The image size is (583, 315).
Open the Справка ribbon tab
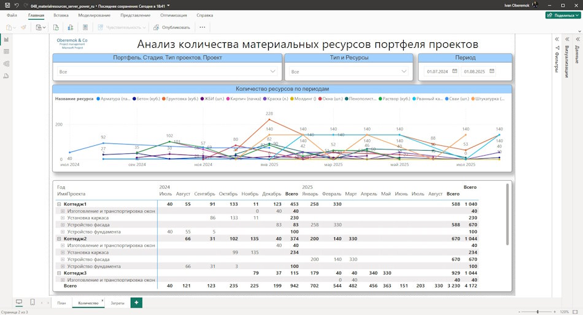[205, 15]
